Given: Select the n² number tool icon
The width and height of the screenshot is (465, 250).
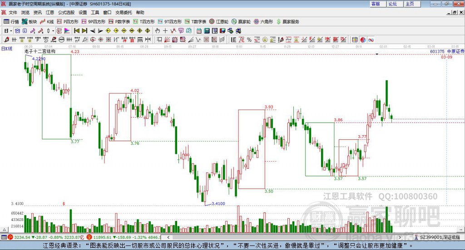Looking at the screenshot, I should 77,39.
